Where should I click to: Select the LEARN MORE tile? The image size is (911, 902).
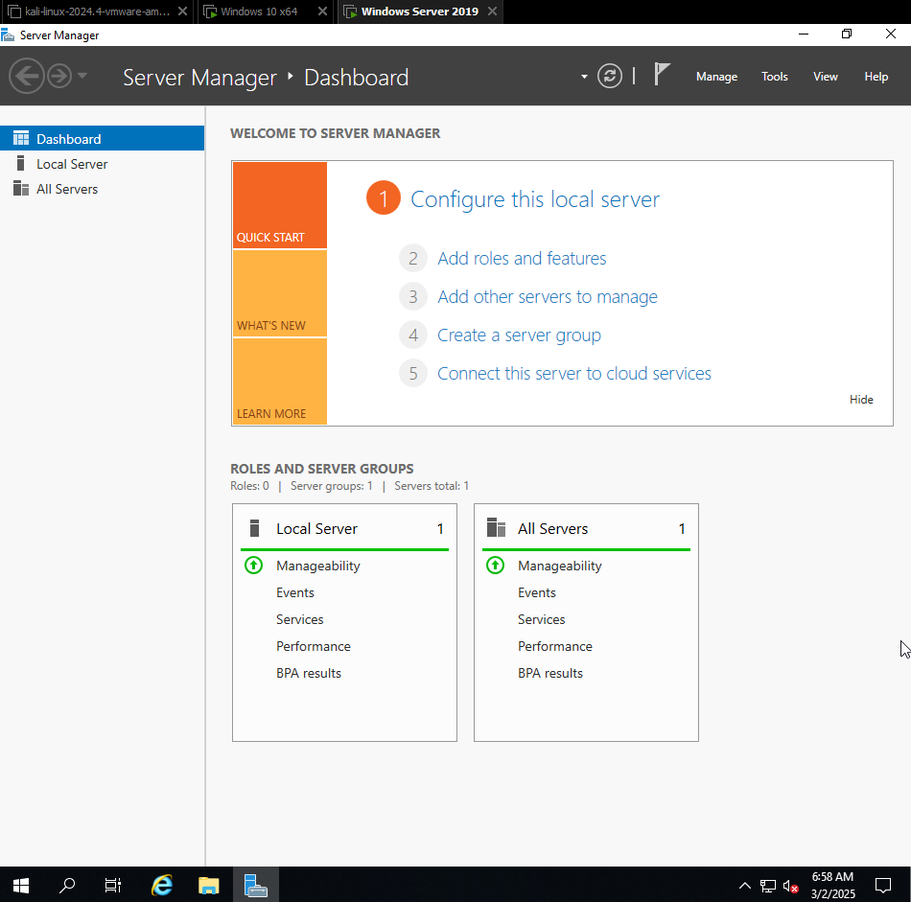279,382
